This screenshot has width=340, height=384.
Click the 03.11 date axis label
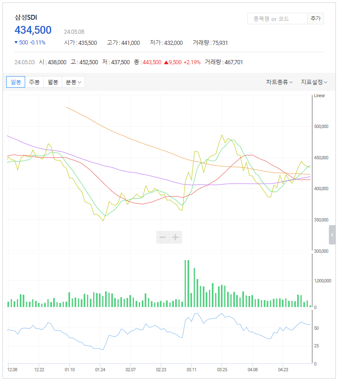point(191,370)
